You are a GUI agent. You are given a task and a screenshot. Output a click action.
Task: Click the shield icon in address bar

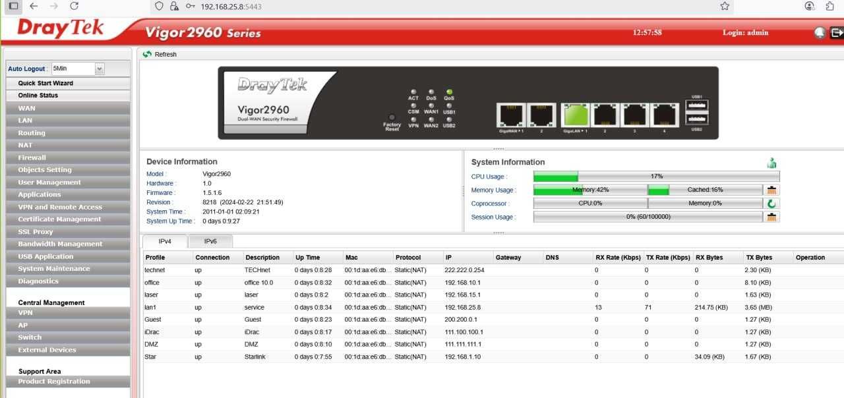(x=159, y=6)
